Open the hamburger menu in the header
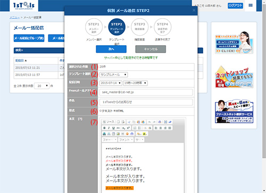266x193 pixels. point(251,5)
